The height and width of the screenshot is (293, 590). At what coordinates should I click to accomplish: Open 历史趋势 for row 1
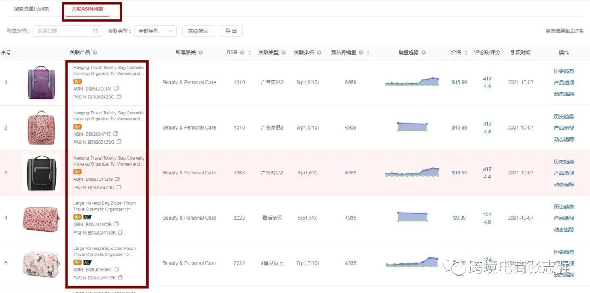point(564,71)
